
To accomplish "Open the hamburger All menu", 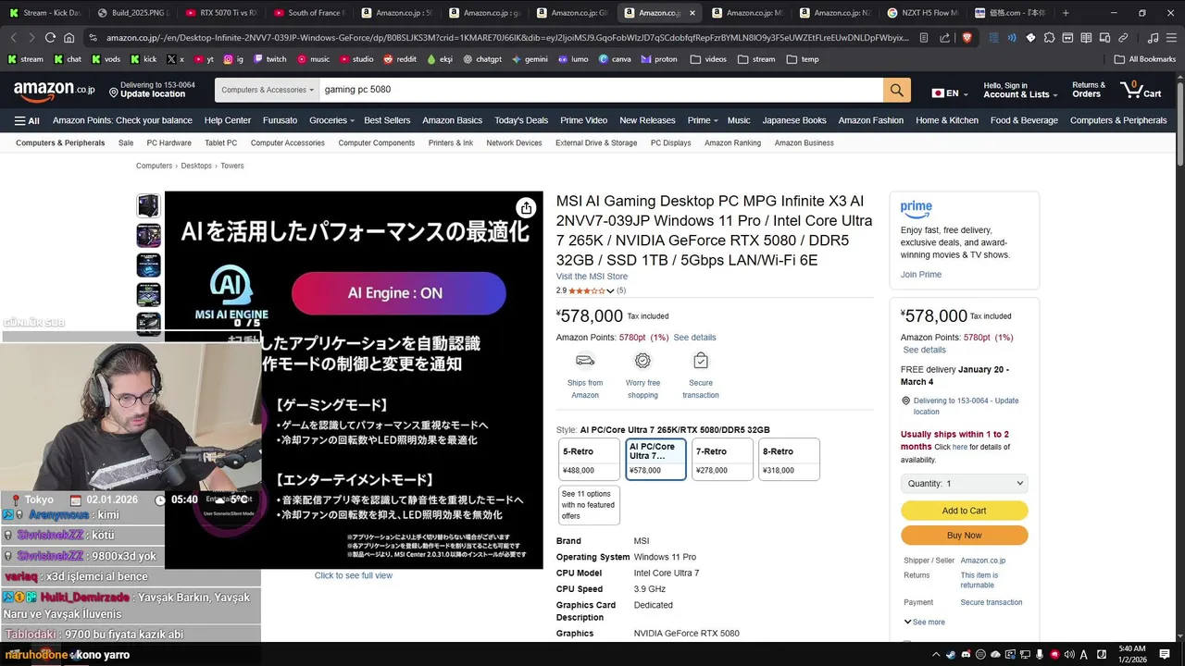I will (x=27, y=120).
